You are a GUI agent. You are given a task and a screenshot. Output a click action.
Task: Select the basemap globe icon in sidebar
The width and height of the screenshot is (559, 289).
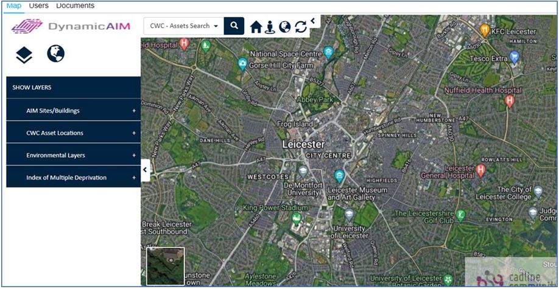click(x=55, y=54)
